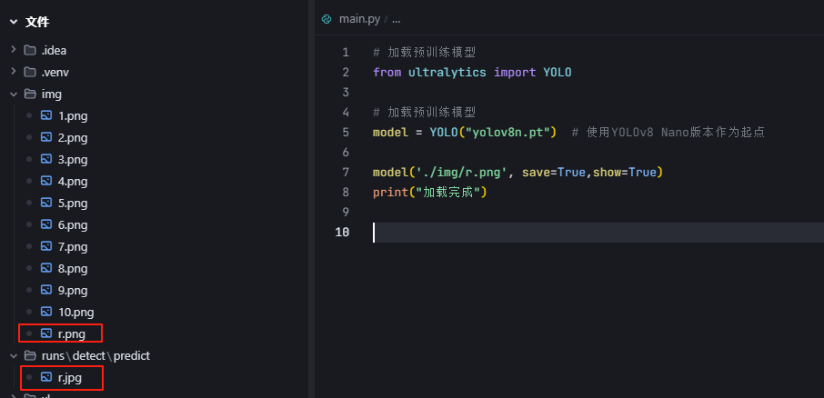Click the Python file icon beside main.py
Screen dimensions: 824x398
tap(327, 18)
